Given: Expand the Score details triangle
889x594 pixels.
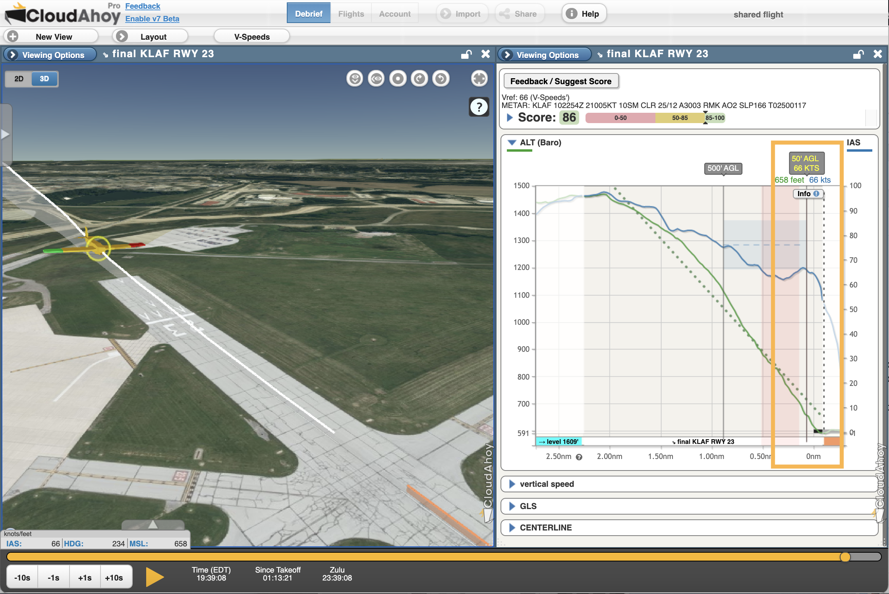Looking at the screenshot, I should click(x=510, y=118).
